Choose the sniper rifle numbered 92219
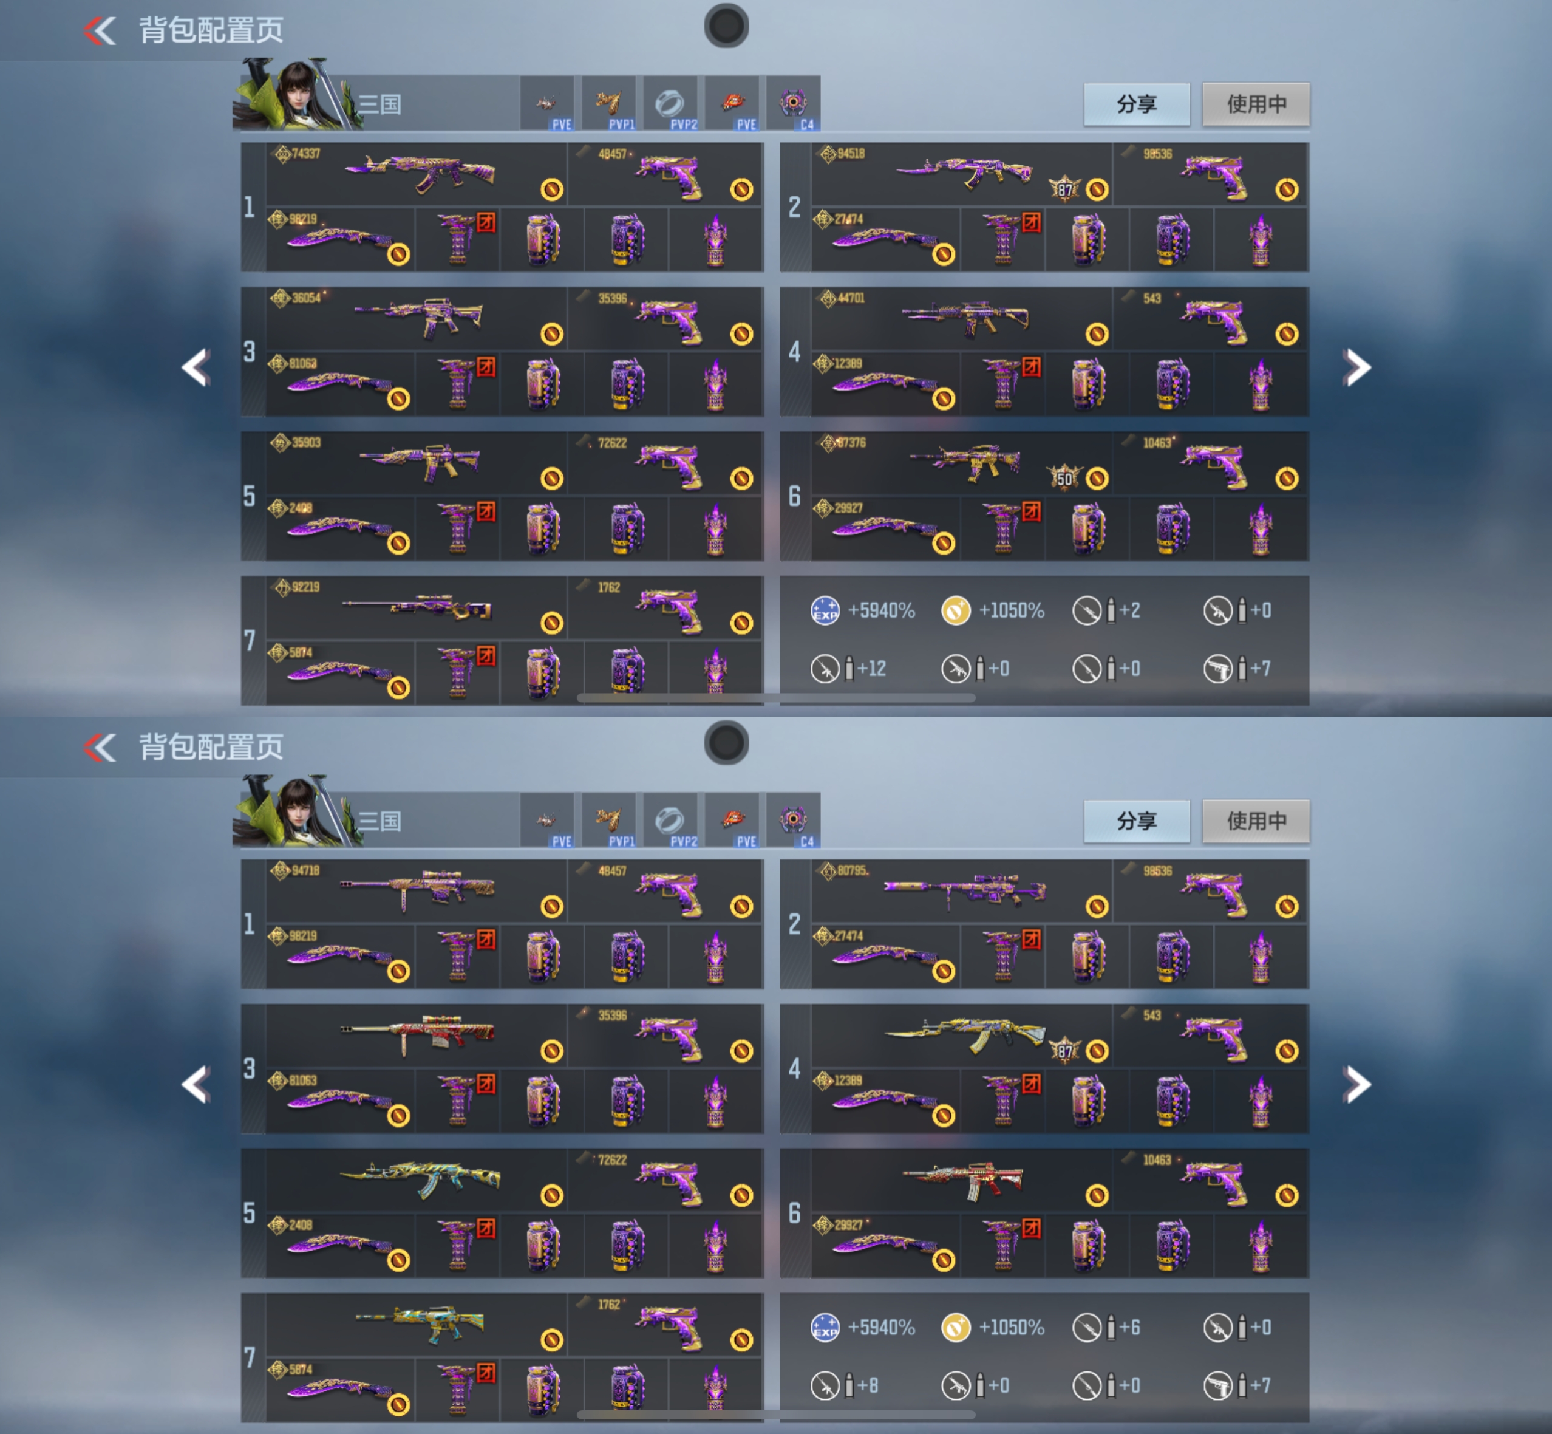 (417, 607)
